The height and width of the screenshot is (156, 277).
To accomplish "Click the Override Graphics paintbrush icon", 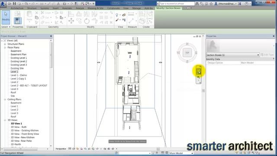I will coord(117,20).
